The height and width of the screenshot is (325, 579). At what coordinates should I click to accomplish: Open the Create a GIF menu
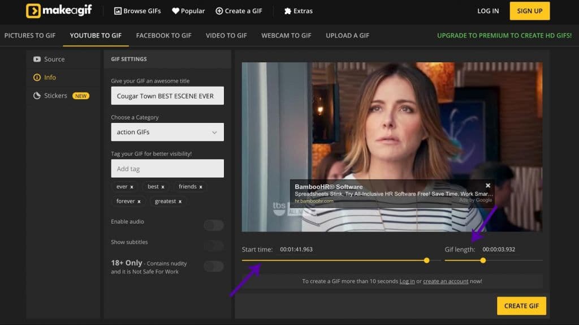point(239,11)
